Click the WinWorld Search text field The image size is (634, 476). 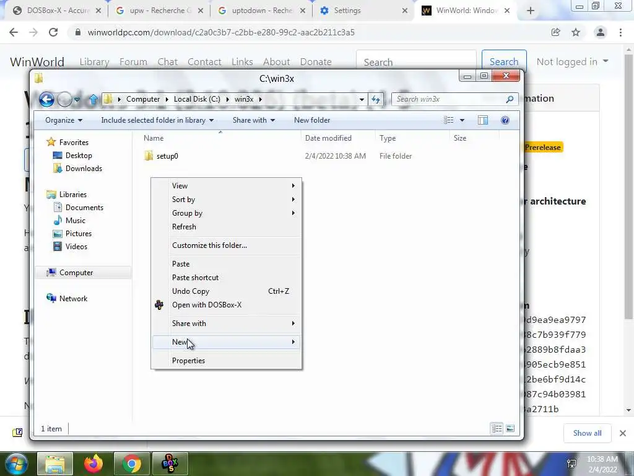417,62
